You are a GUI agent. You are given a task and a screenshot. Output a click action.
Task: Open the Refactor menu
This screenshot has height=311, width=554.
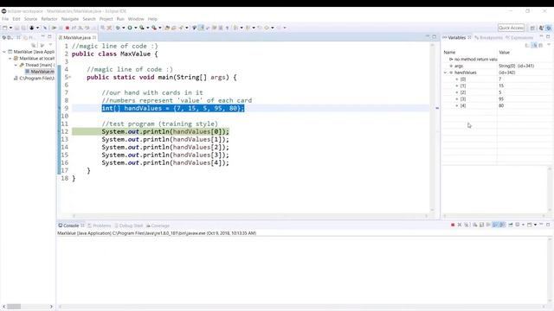49,19
